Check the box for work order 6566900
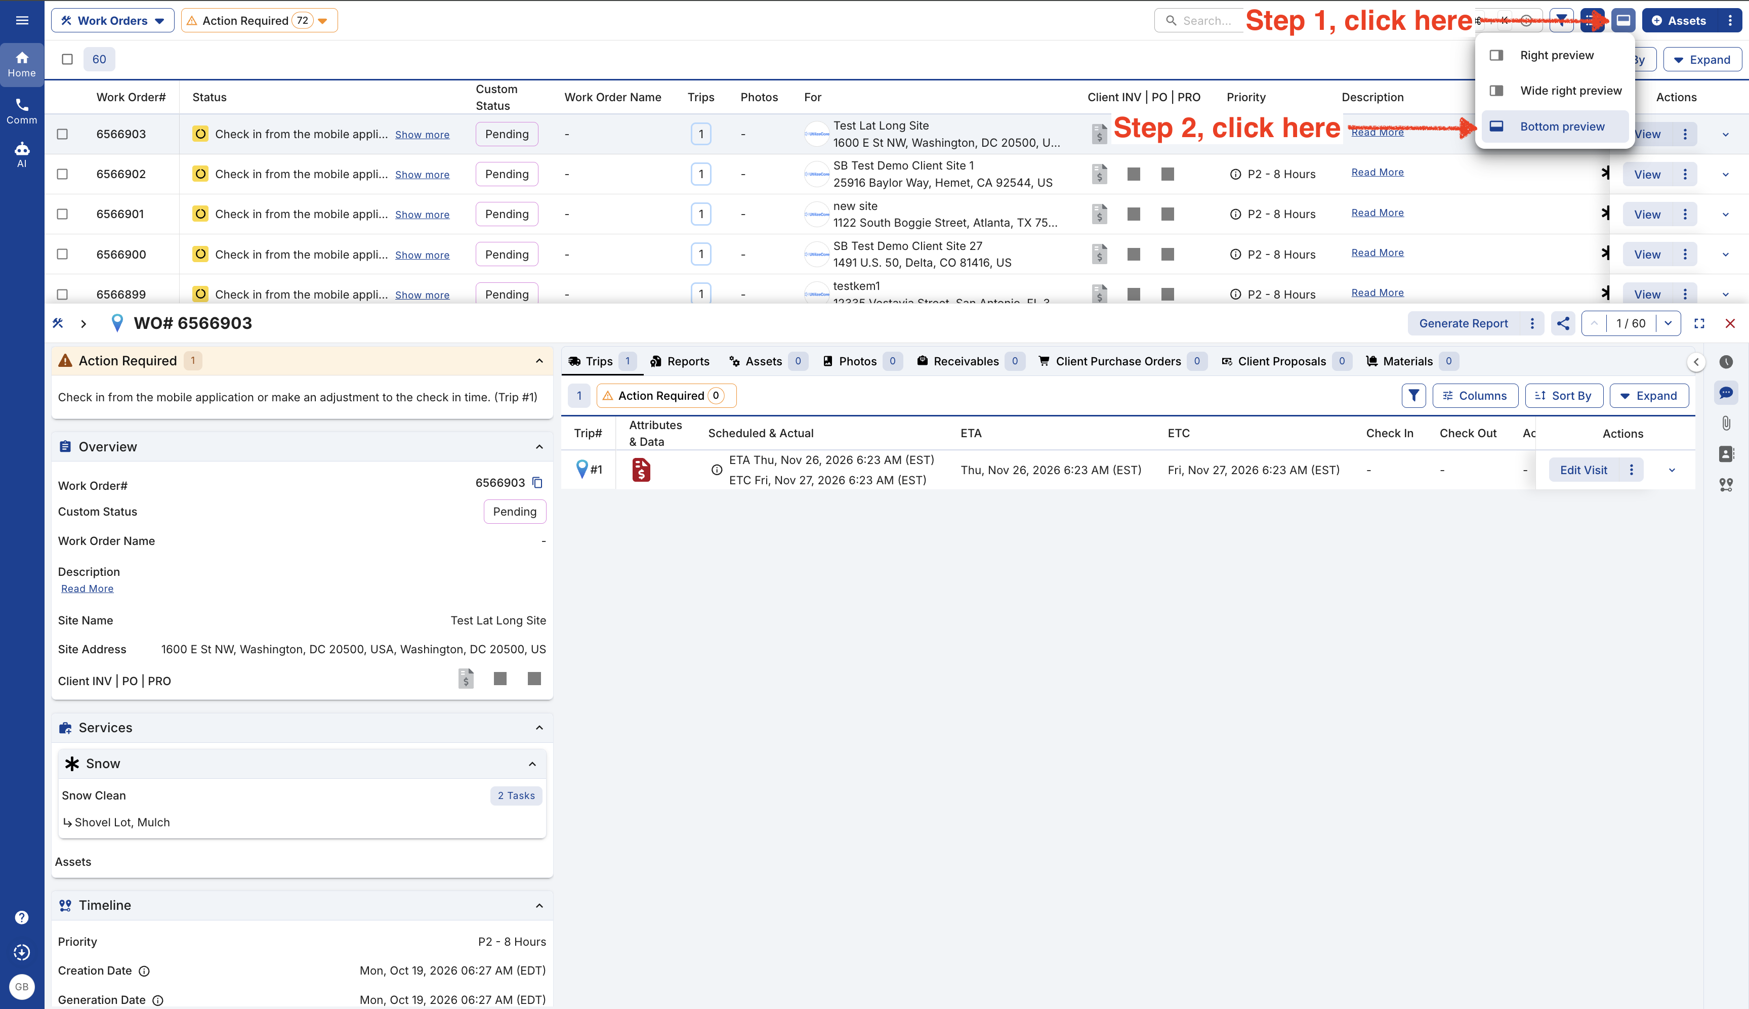 62,255
